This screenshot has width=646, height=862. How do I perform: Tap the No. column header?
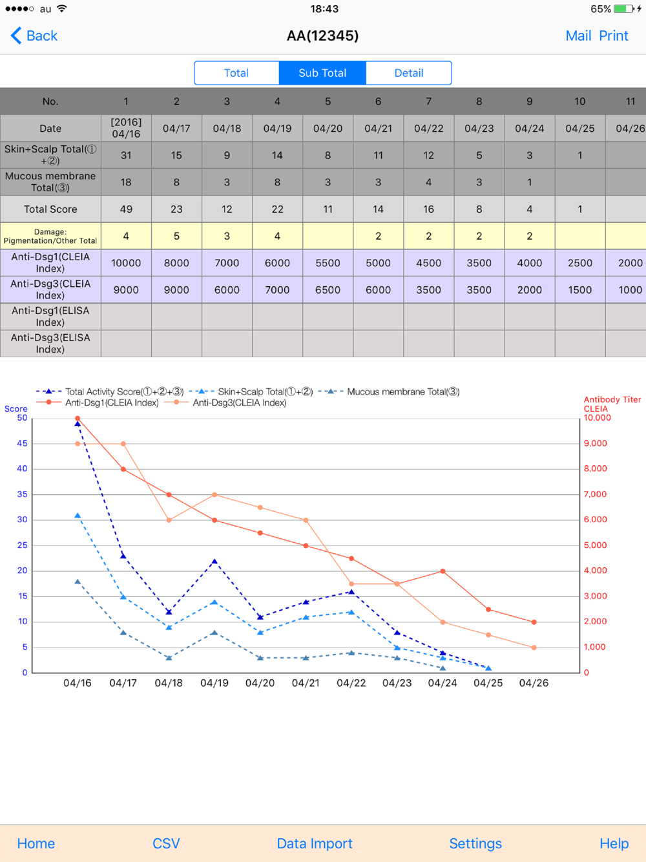coord(50,101)
